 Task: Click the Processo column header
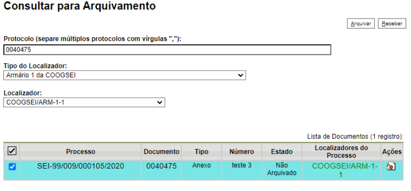[80, 151]
